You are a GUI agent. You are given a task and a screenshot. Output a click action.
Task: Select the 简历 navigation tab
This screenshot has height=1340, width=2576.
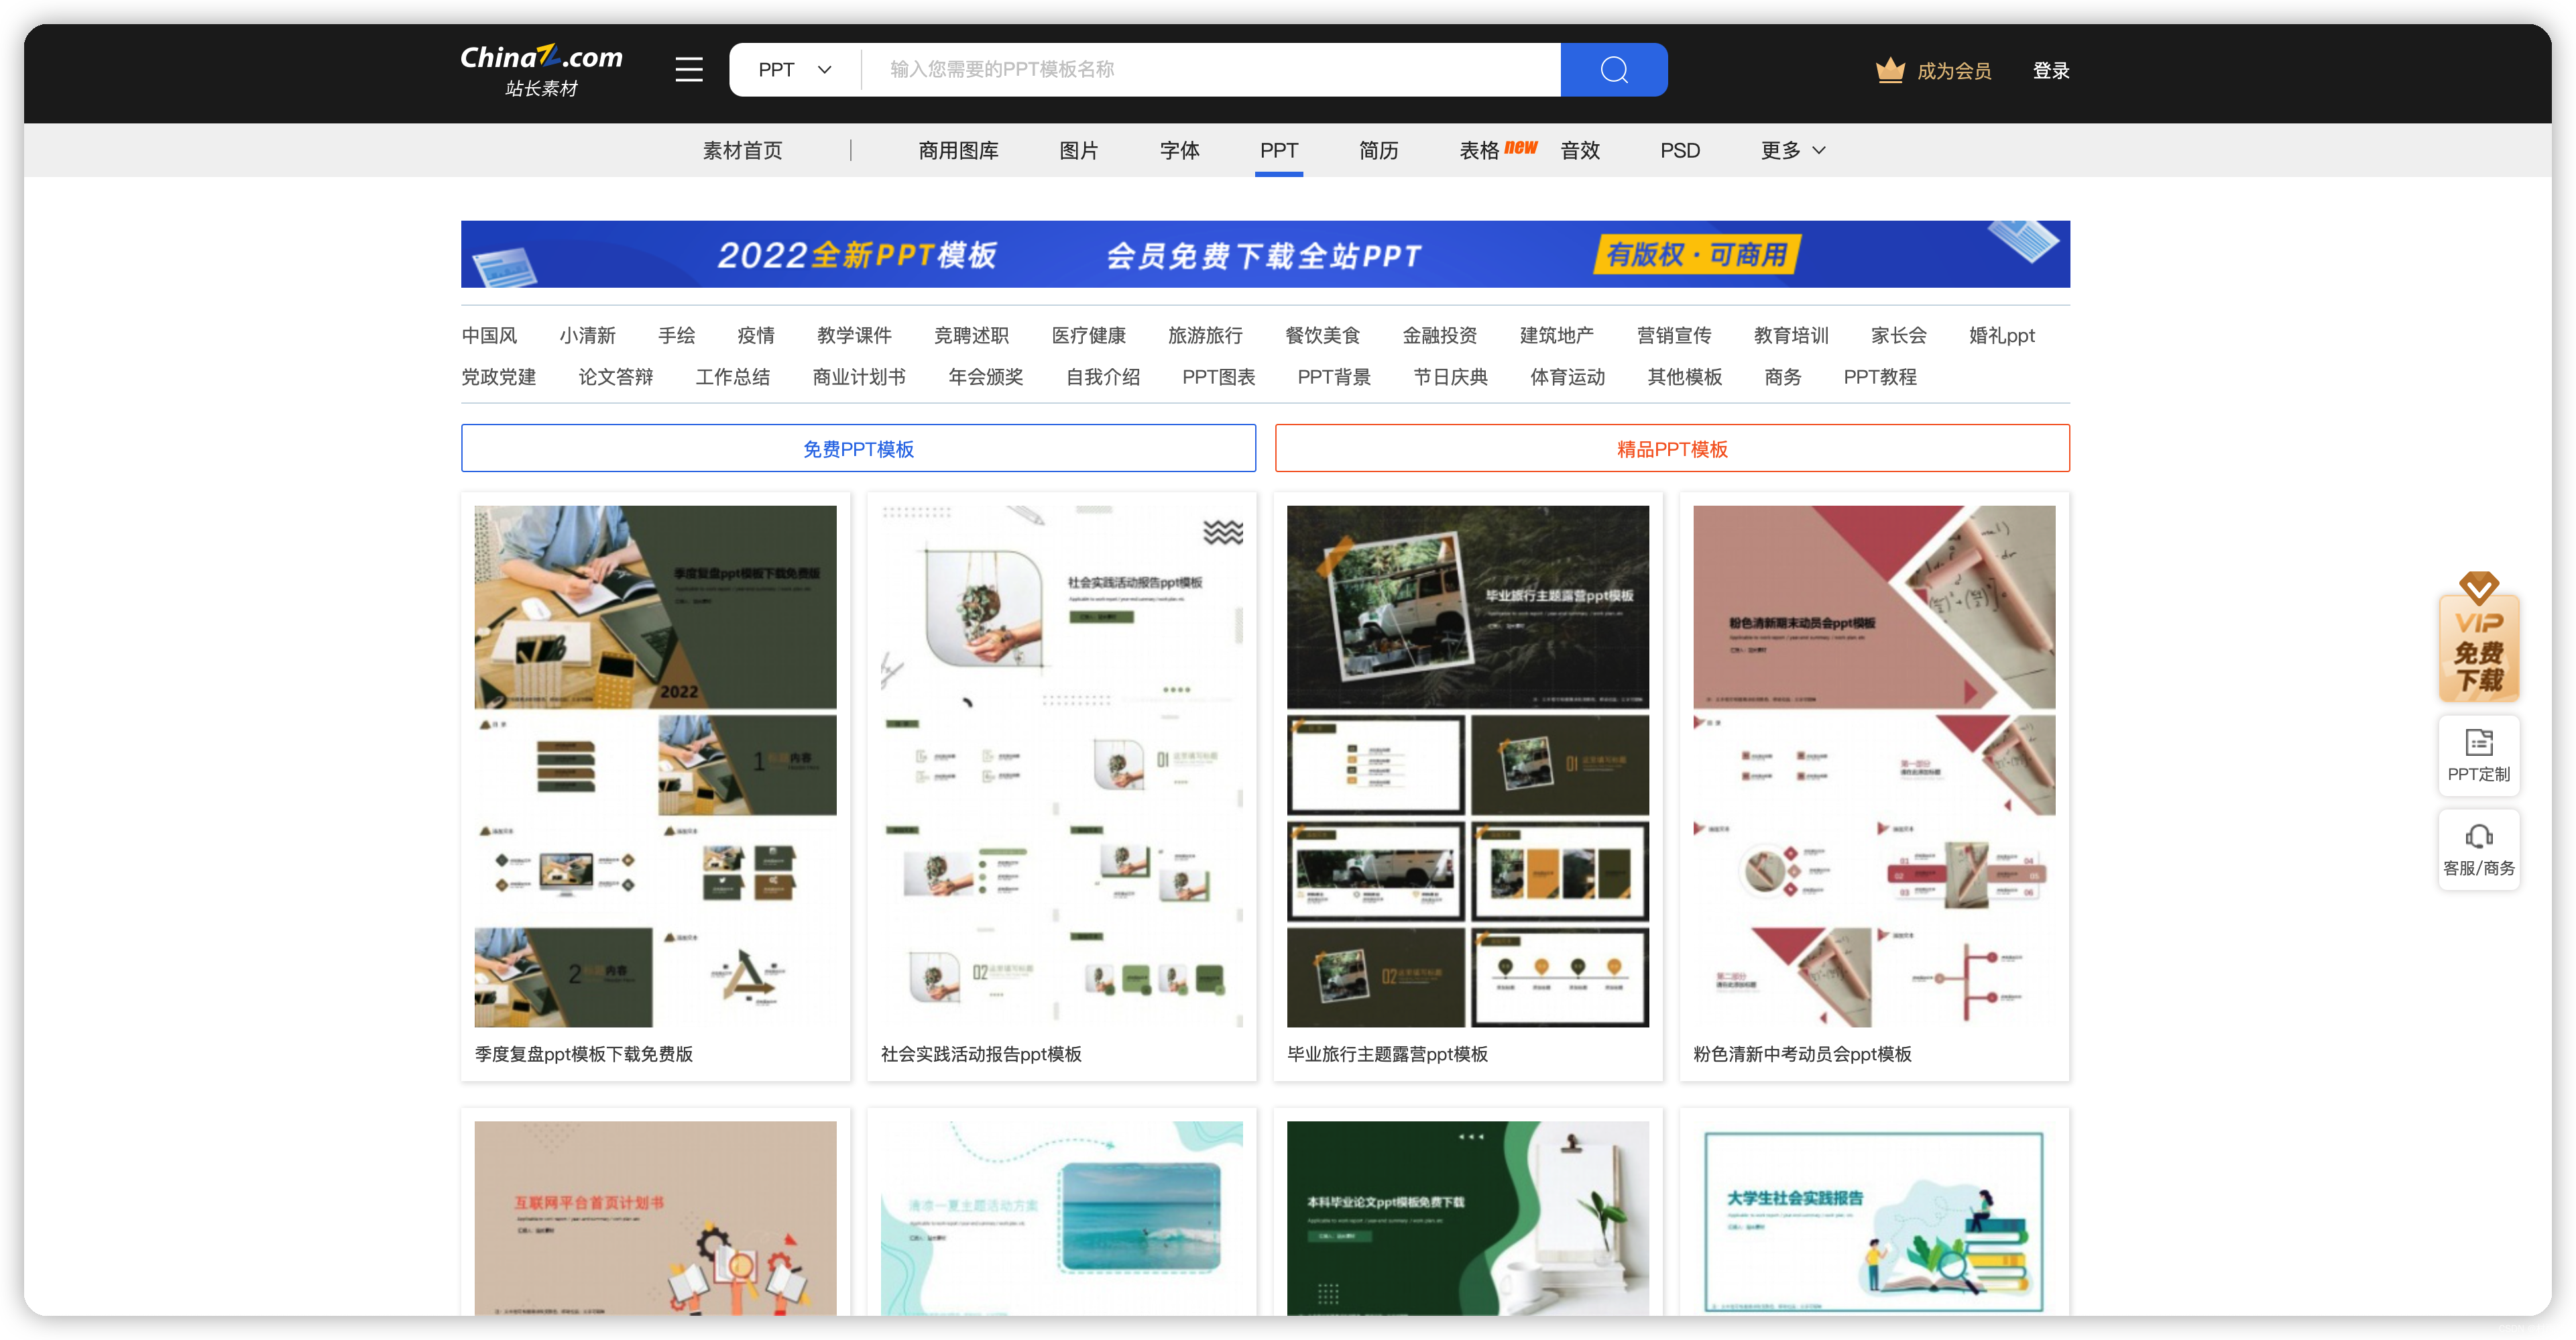point(1378,150)
